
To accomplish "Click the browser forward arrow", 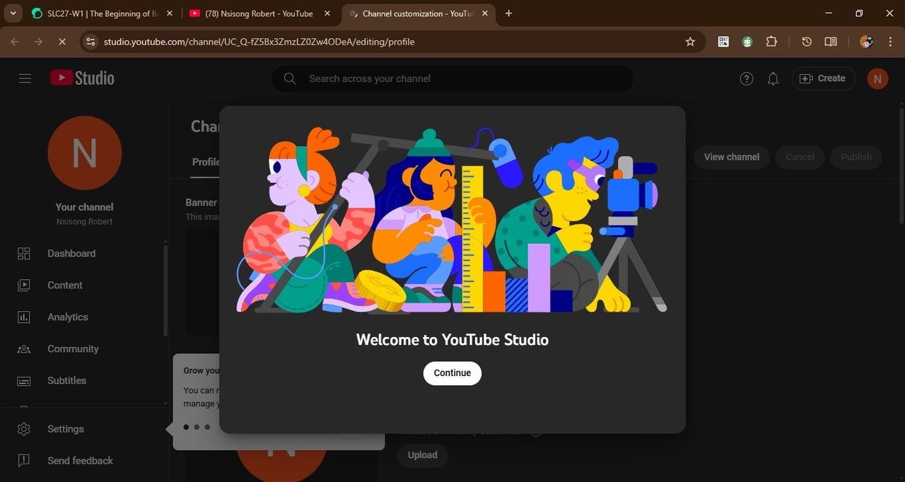I will point(38,42).
